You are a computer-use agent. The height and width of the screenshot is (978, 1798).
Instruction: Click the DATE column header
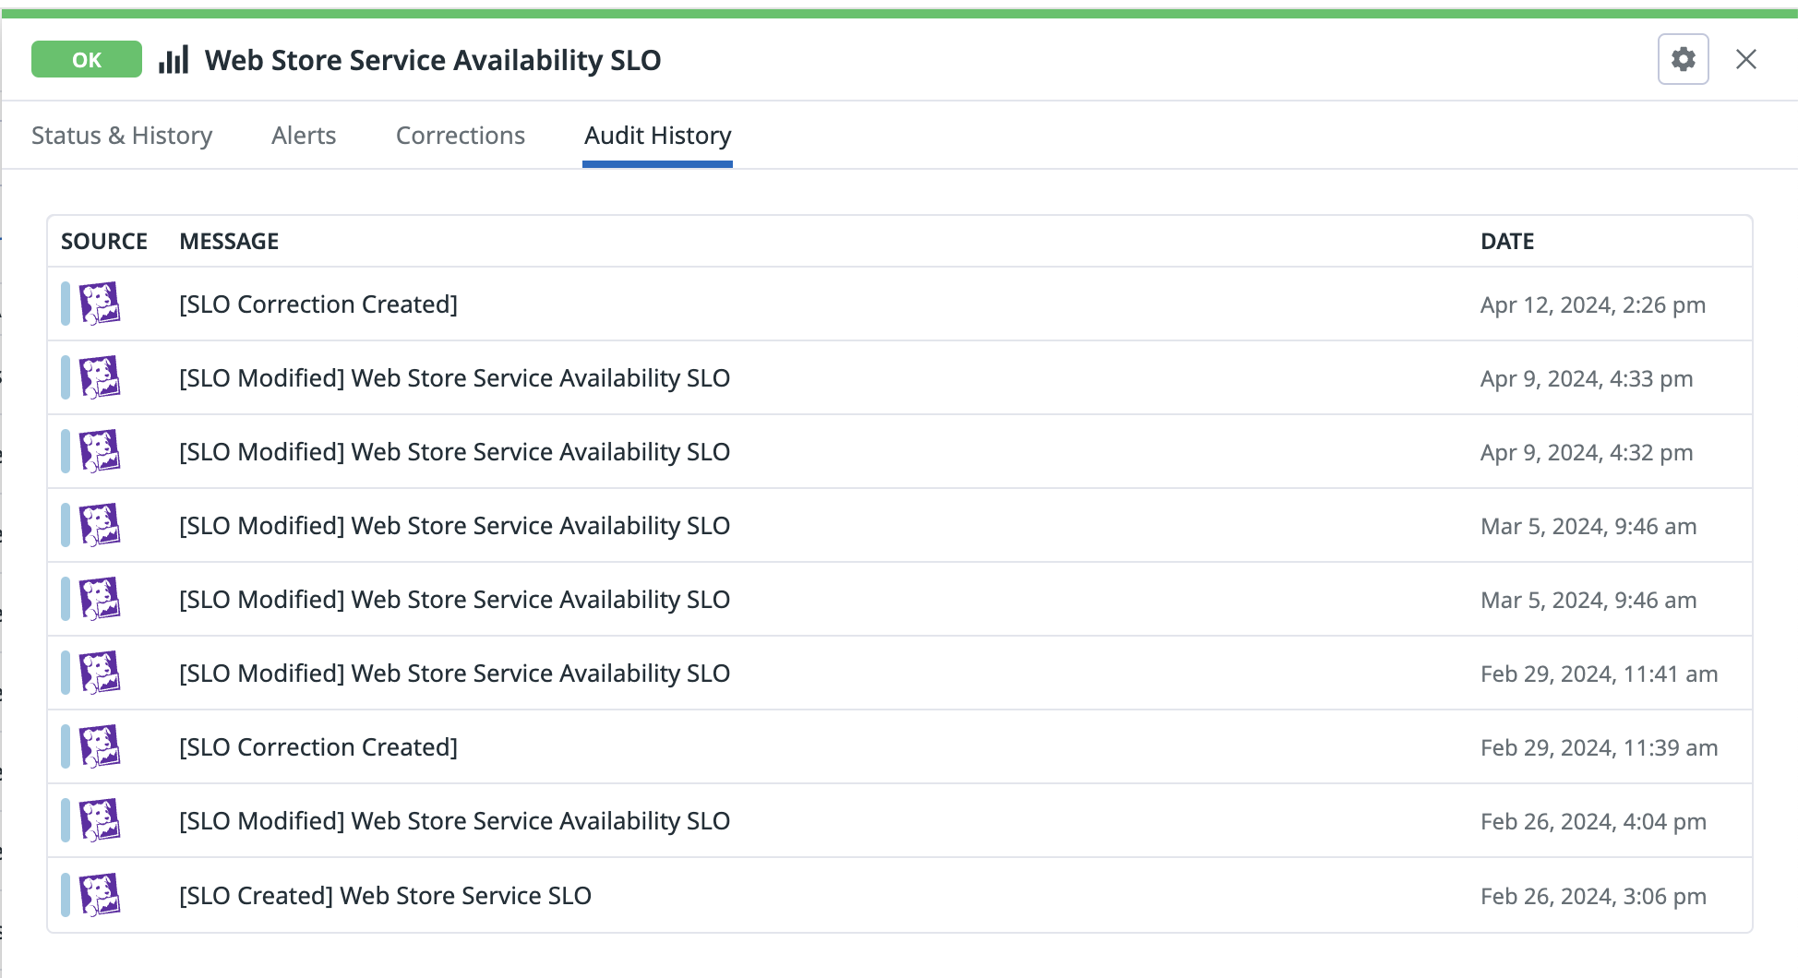point(1507,242)
